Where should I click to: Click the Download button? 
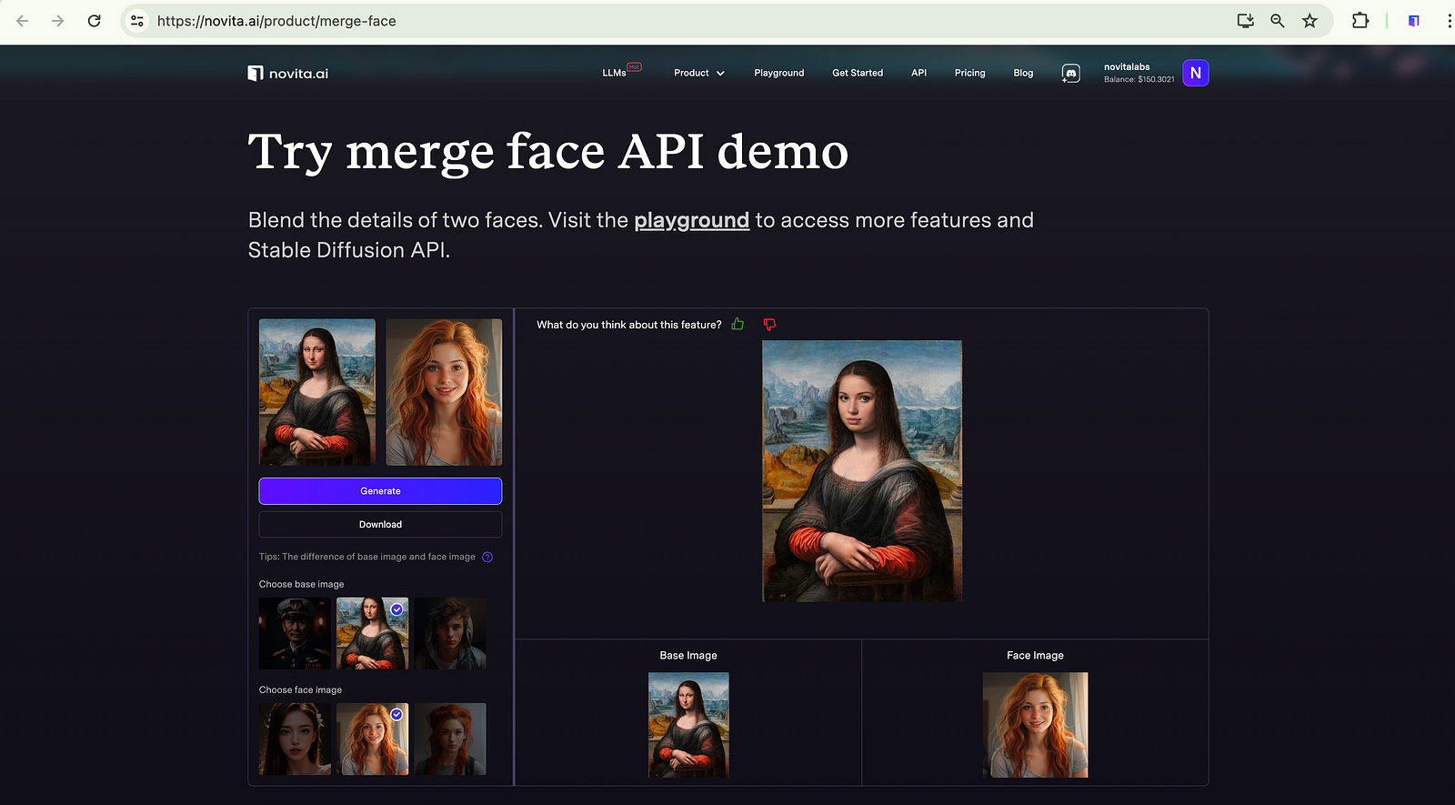380,525
